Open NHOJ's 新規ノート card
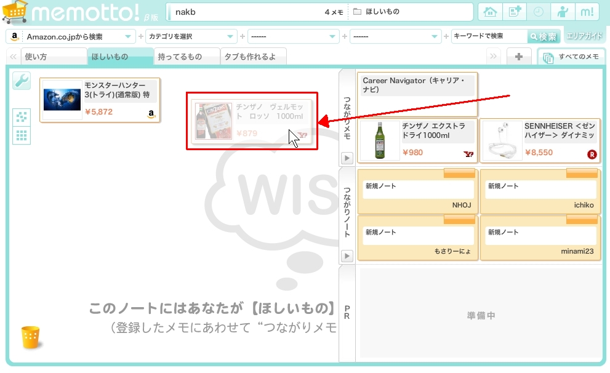This screenshot has height=373, width=610. pyautogui.click(x=417, y=191)
